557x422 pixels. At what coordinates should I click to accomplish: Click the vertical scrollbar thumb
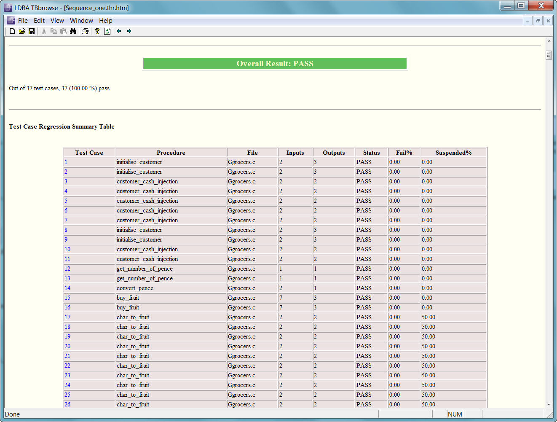[549, 55]
